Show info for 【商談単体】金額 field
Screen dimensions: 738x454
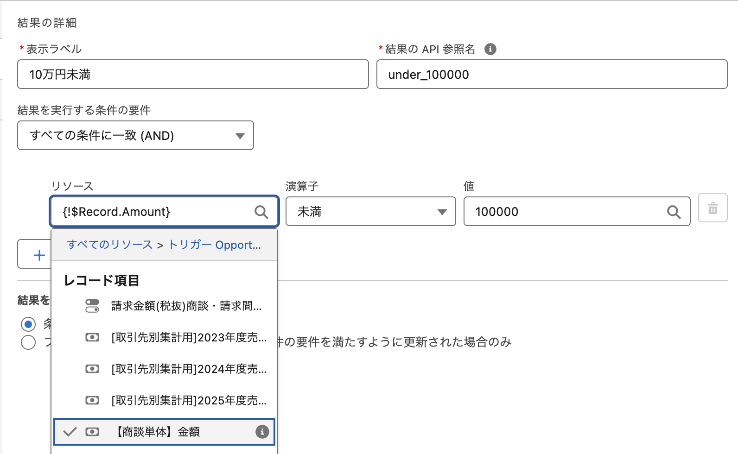point(262,432)
